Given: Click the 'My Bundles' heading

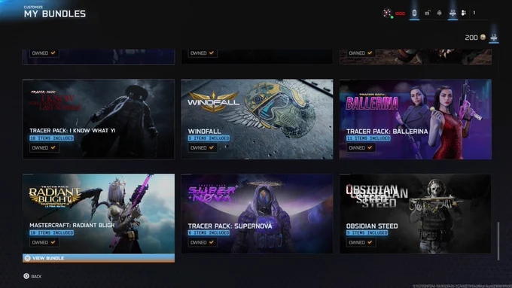Looking at the screenshot, I should 55,14.
